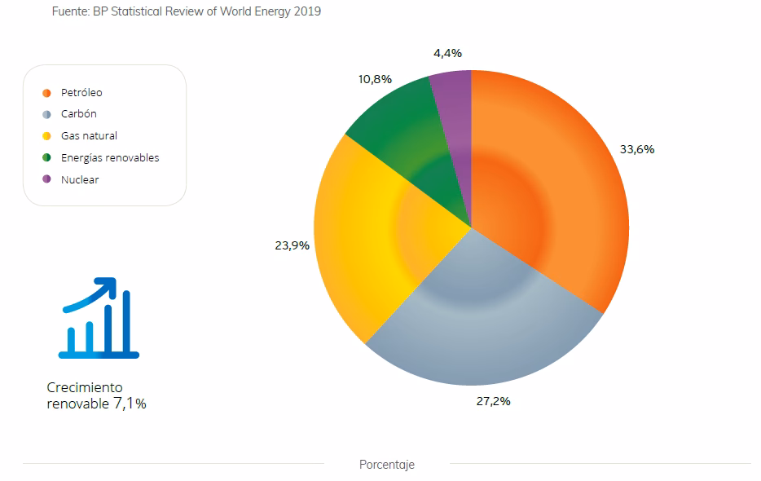Toggle the Gas natural legend label
761x481 pixels.
(89, 136)
